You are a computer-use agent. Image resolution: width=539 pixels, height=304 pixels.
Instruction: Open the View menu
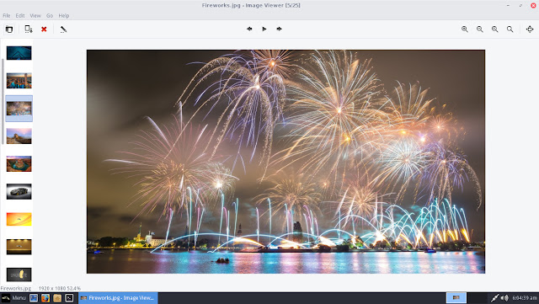point(35,15)
